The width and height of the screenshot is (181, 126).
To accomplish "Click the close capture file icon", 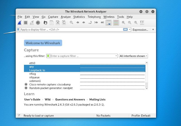I will [x=58, y=23].
